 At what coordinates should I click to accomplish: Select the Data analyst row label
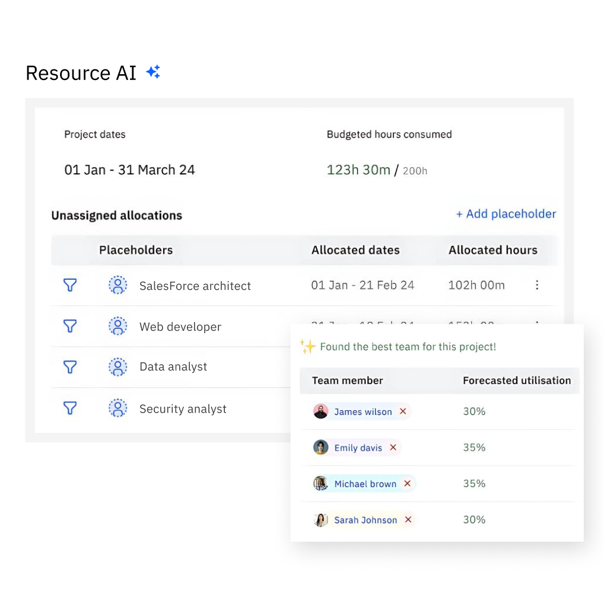tap(173, 367)
